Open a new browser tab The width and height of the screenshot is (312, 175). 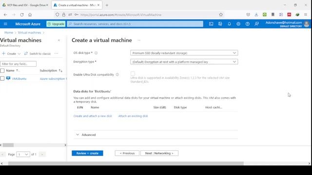[107, 5]
